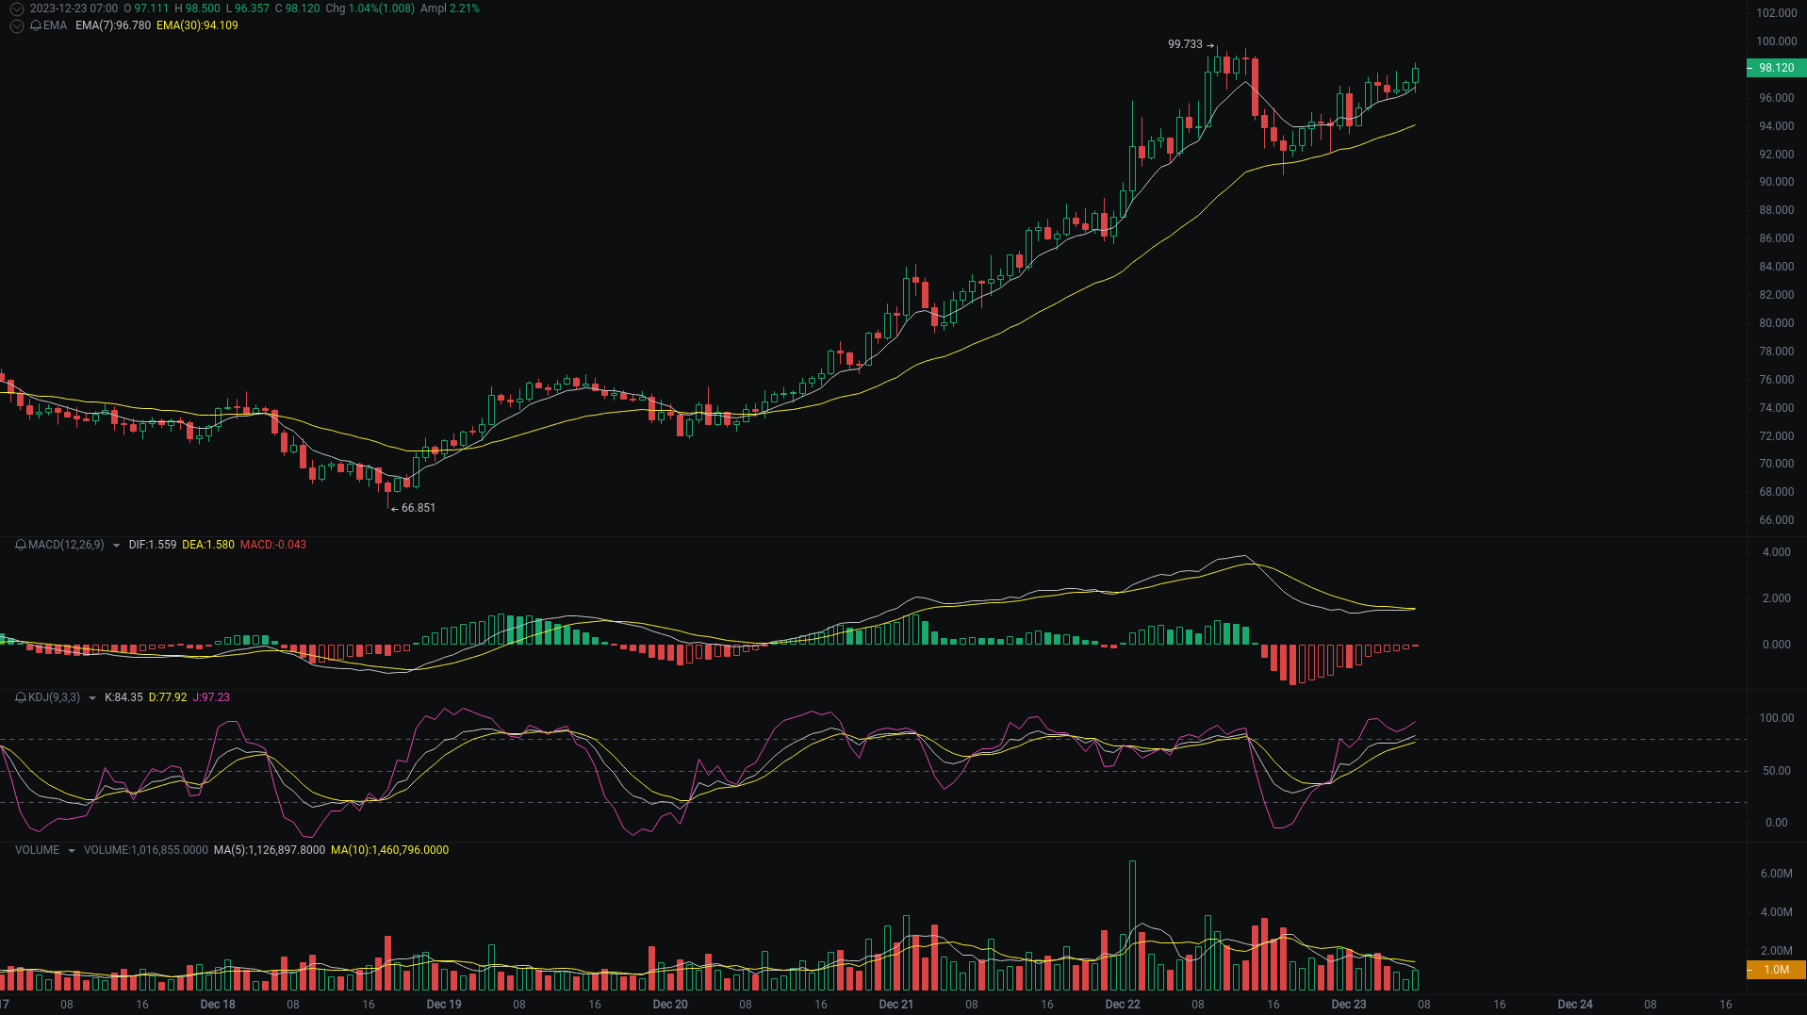Click the red MACD:-0.043 value label
The image size is (1807, 1015).
click(273, 545)
